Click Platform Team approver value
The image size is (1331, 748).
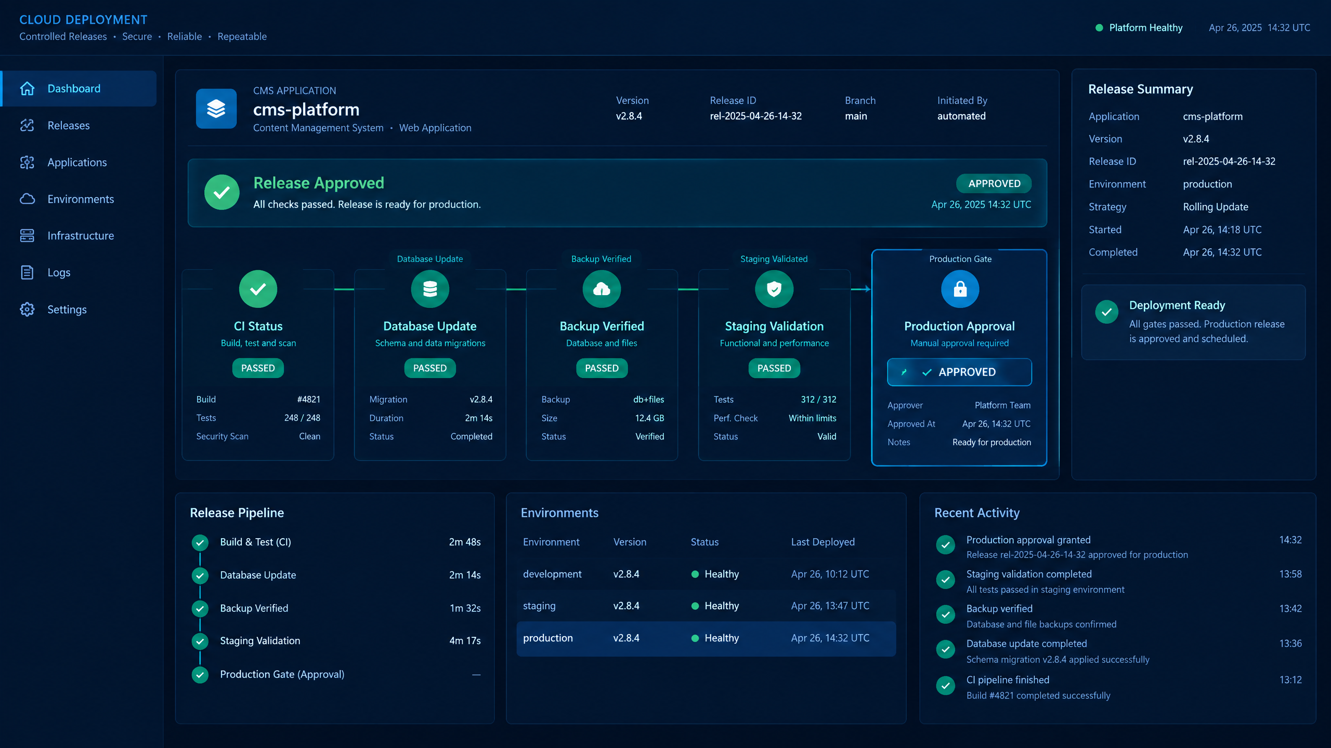click(1002, 405)
